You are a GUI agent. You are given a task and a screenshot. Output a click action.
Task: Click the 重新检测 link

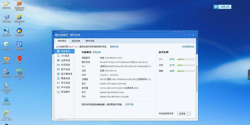pos(114,47)
